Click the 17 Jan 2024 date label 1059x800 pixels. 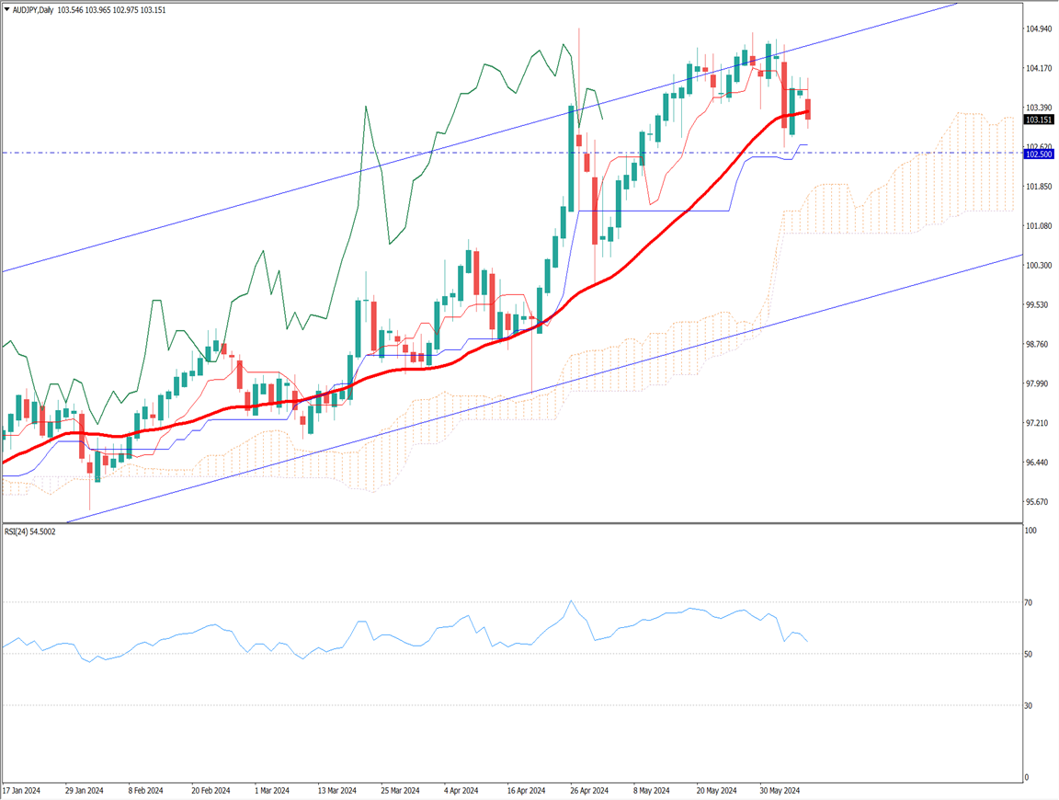[x=21, y=790]
